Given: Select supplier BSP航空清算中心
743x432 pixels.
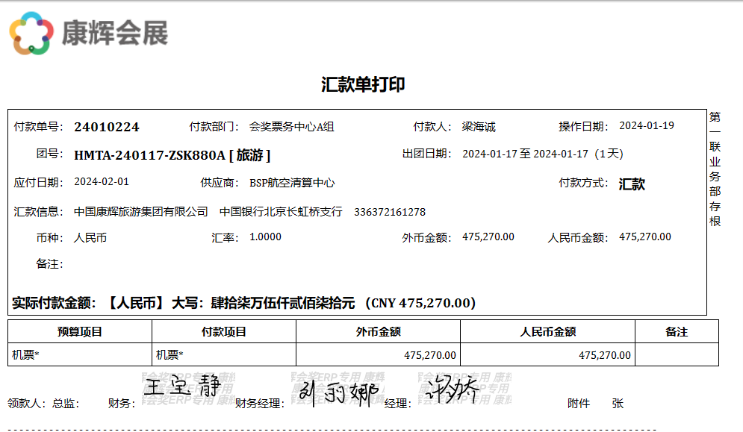Looking at the screenshot, I should click(292, 183).
